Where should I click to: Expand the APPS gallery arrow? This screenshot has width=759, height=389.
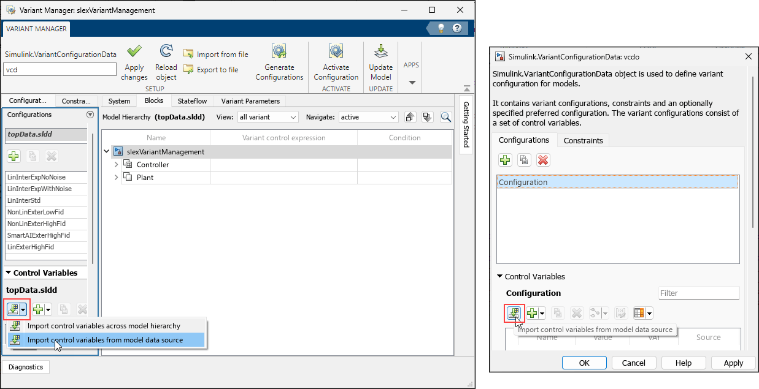pos(412,83)
